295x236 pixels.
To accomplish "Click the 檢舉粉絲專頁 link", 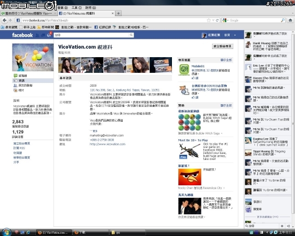I will tap(22, 158).
